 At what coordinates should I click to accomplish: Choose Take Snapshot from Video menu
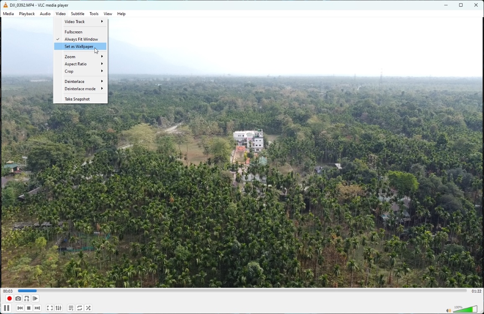tap(77, 100)
